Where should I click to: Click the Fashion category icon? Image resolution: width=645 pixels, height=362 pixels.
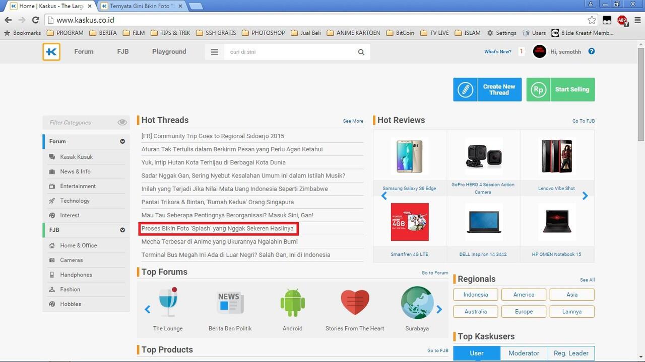52,289
